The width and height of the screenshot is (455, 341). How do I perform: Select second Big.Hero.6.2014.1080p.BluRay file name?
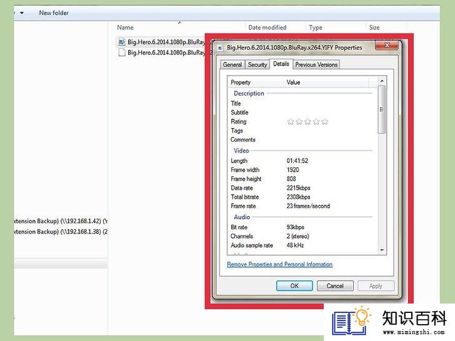166,52
